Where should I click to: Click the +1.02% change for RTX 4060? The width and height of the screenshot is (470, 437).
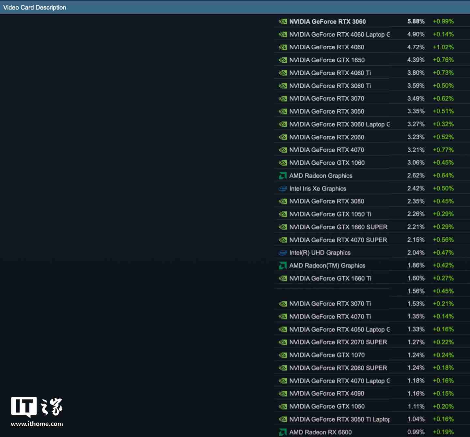point(443,47)
